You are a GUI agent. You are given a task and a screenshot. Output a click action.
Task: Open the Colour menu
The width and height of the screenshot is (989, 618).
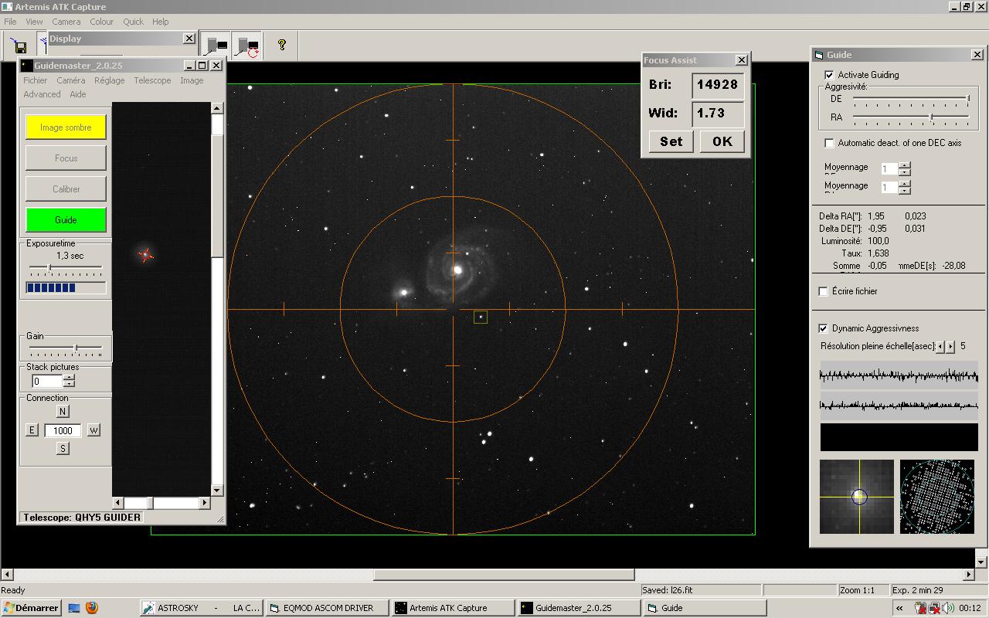pyautogui.click(x=101, y=22)
